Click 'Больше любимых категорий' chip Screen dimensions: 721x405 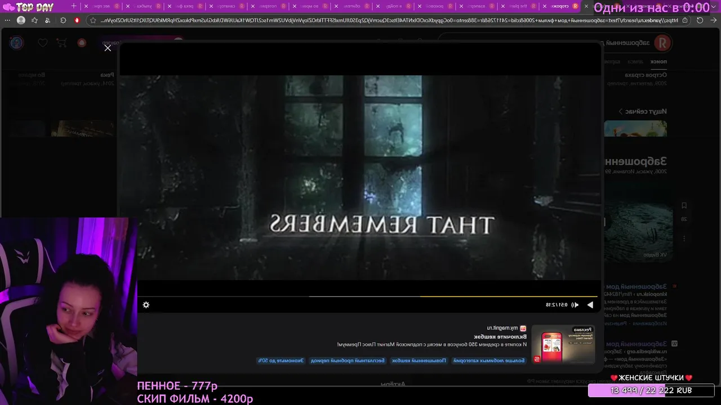pos(489,361)
